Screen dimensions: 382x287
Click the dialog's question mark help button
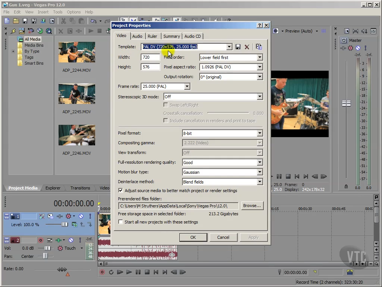(260, 25)
